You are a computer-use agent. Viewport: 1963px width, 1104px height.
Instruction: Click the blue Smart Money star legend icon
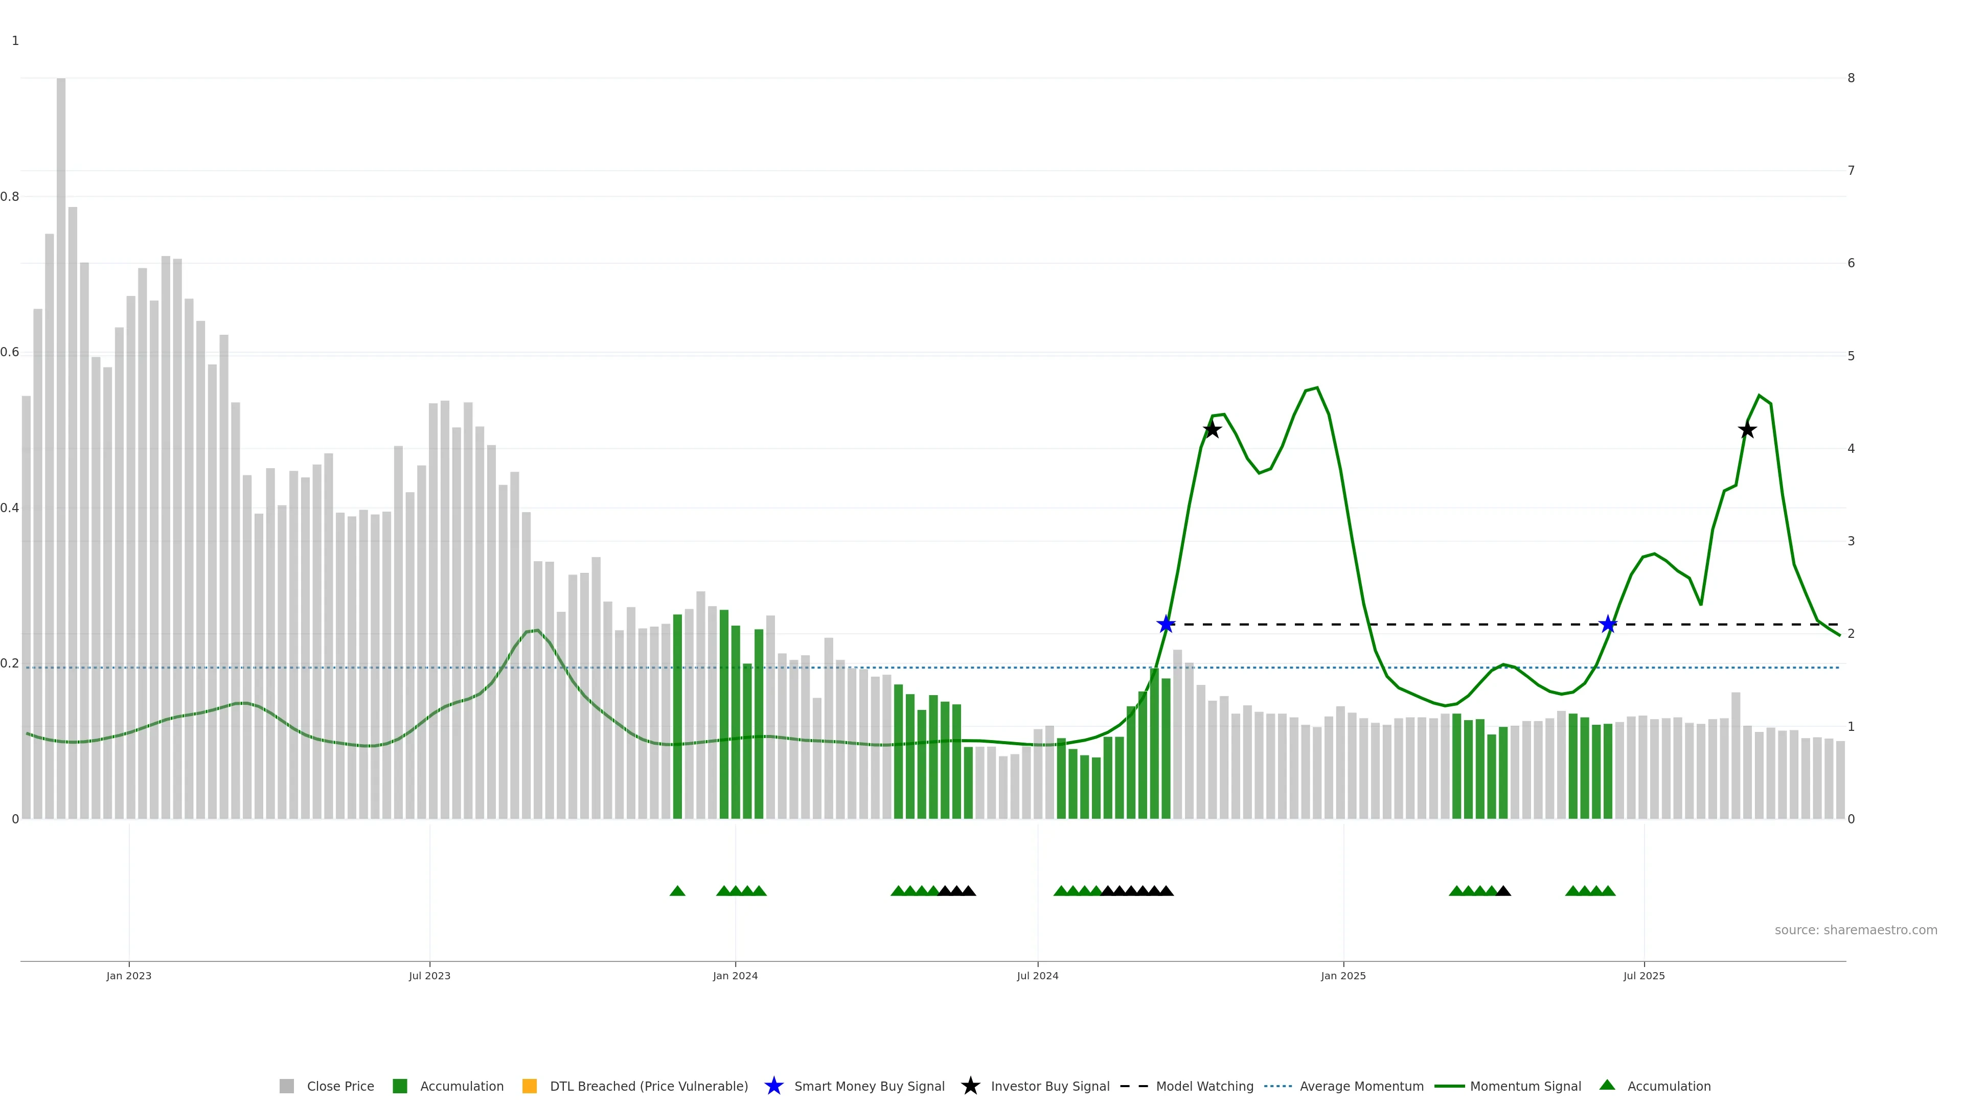coord(773,1086)
